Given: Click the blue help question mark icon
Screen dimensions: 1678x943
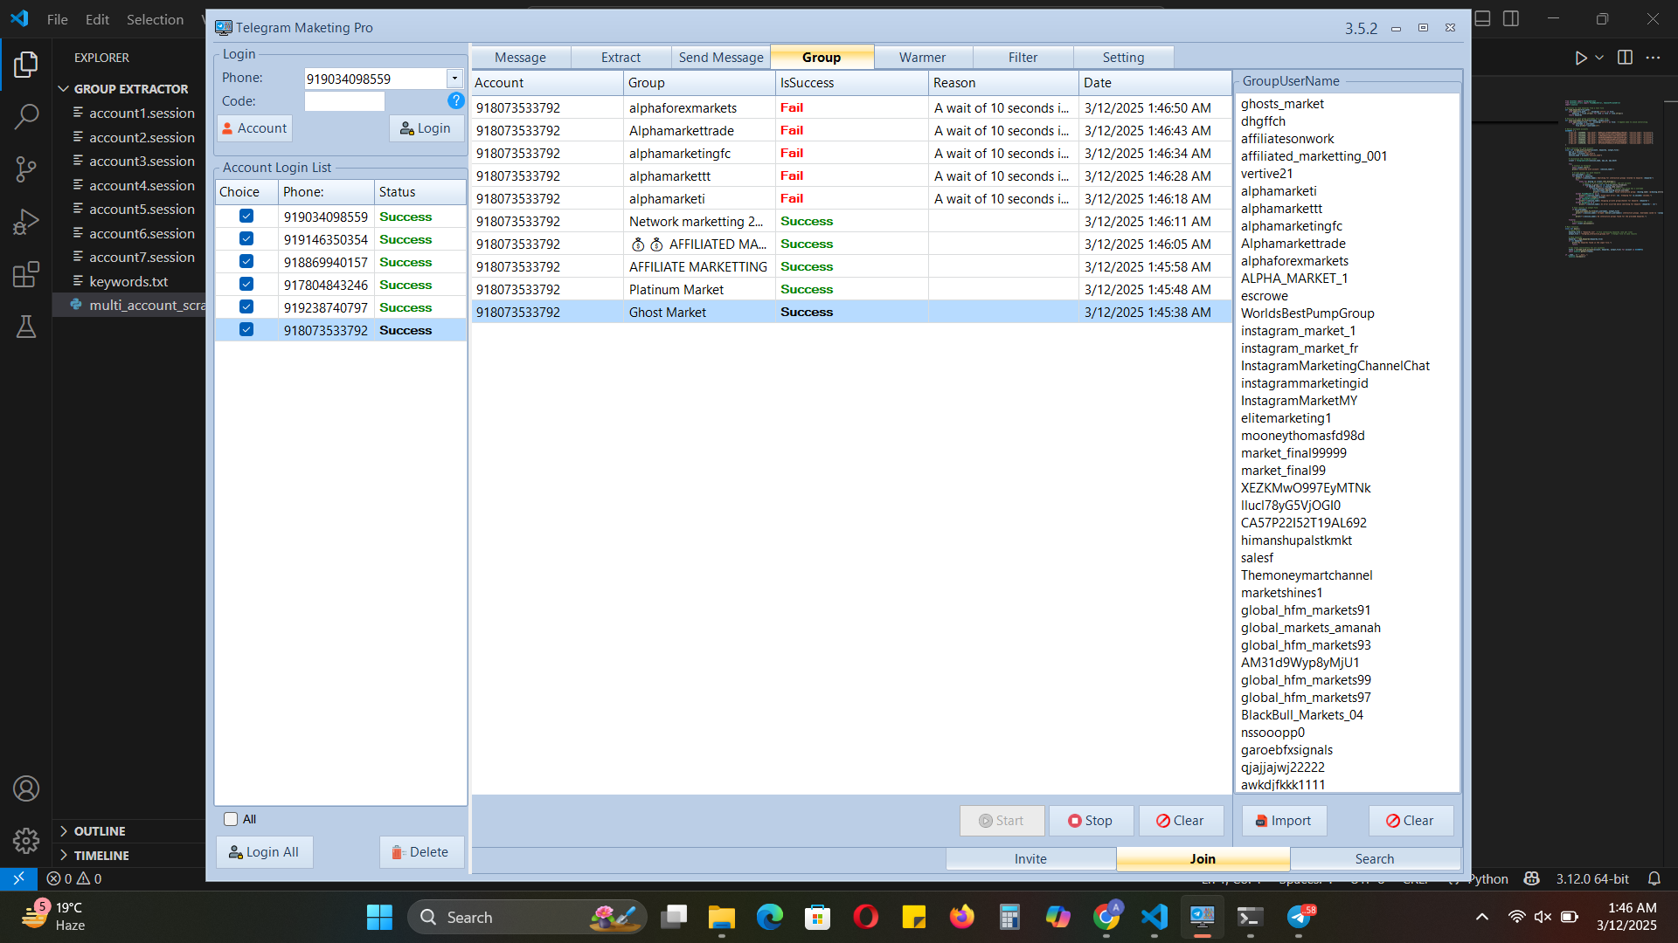Looking at the screenshot, I should point(455,101).
